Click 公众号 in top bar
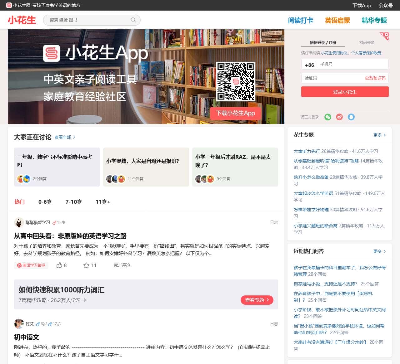The image size is (400, 364). click(x=386, y=5)
